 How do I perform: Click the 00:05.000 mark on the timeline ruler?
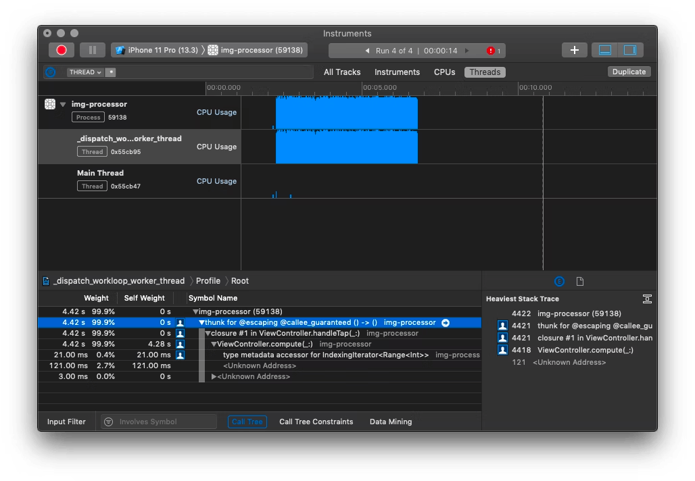coord(379,88)
